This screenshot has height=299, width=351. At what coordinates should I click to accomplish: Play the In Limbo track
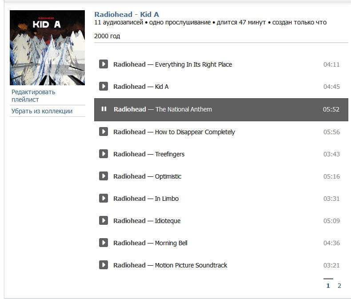104,198
